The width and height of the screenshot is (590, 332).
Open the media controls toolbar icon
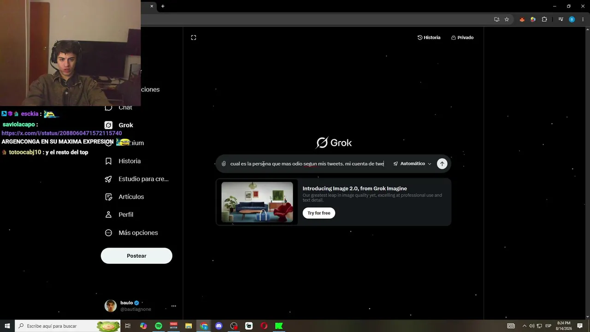click(560, 19)
